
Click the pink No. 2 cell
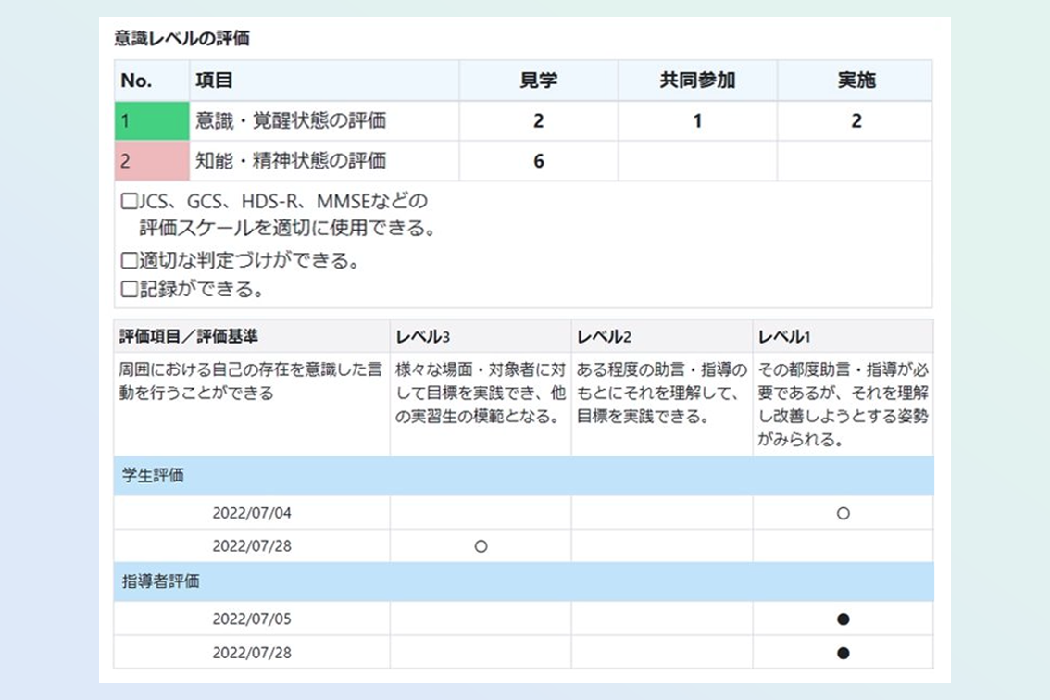click(151, 161)
